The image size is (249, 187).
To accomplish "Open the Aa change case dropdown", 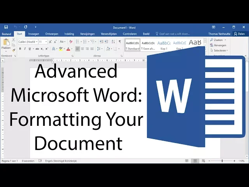I will (63, 42).
